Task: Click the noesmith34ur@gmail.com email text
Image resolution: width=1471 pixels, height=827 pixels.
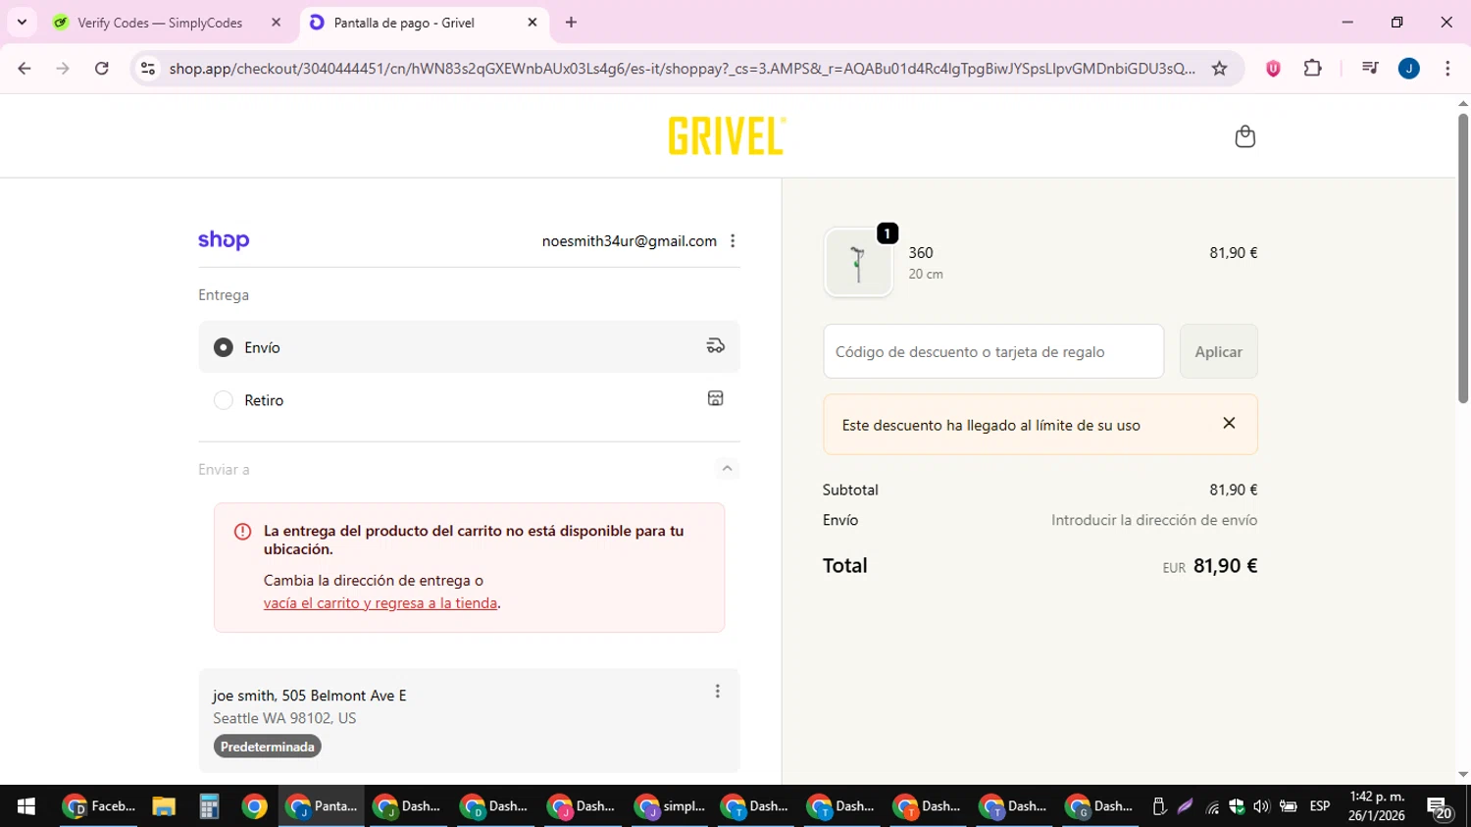Action: tap(630, 241)
